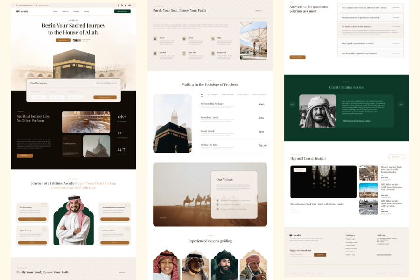Image resolution: width=420 pixels, height=280 pixels.
Task: Show the previous client review arrow
Action: tap(293, 105)
